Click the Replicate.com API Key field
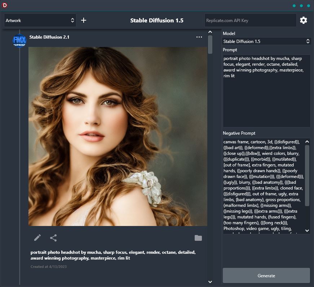 pos(250,20)
